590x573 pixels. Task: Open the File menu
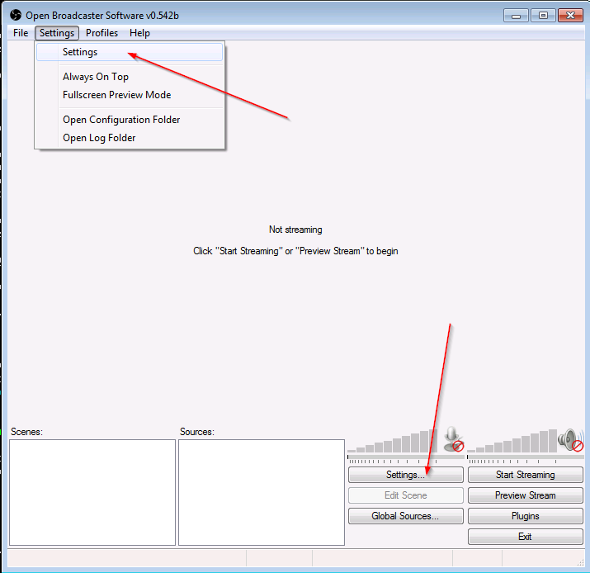(x=21, y=33)
